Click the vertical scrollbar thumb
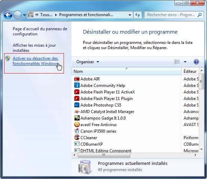The width and height of the screenshot is (207, 179). pos(201,81)
